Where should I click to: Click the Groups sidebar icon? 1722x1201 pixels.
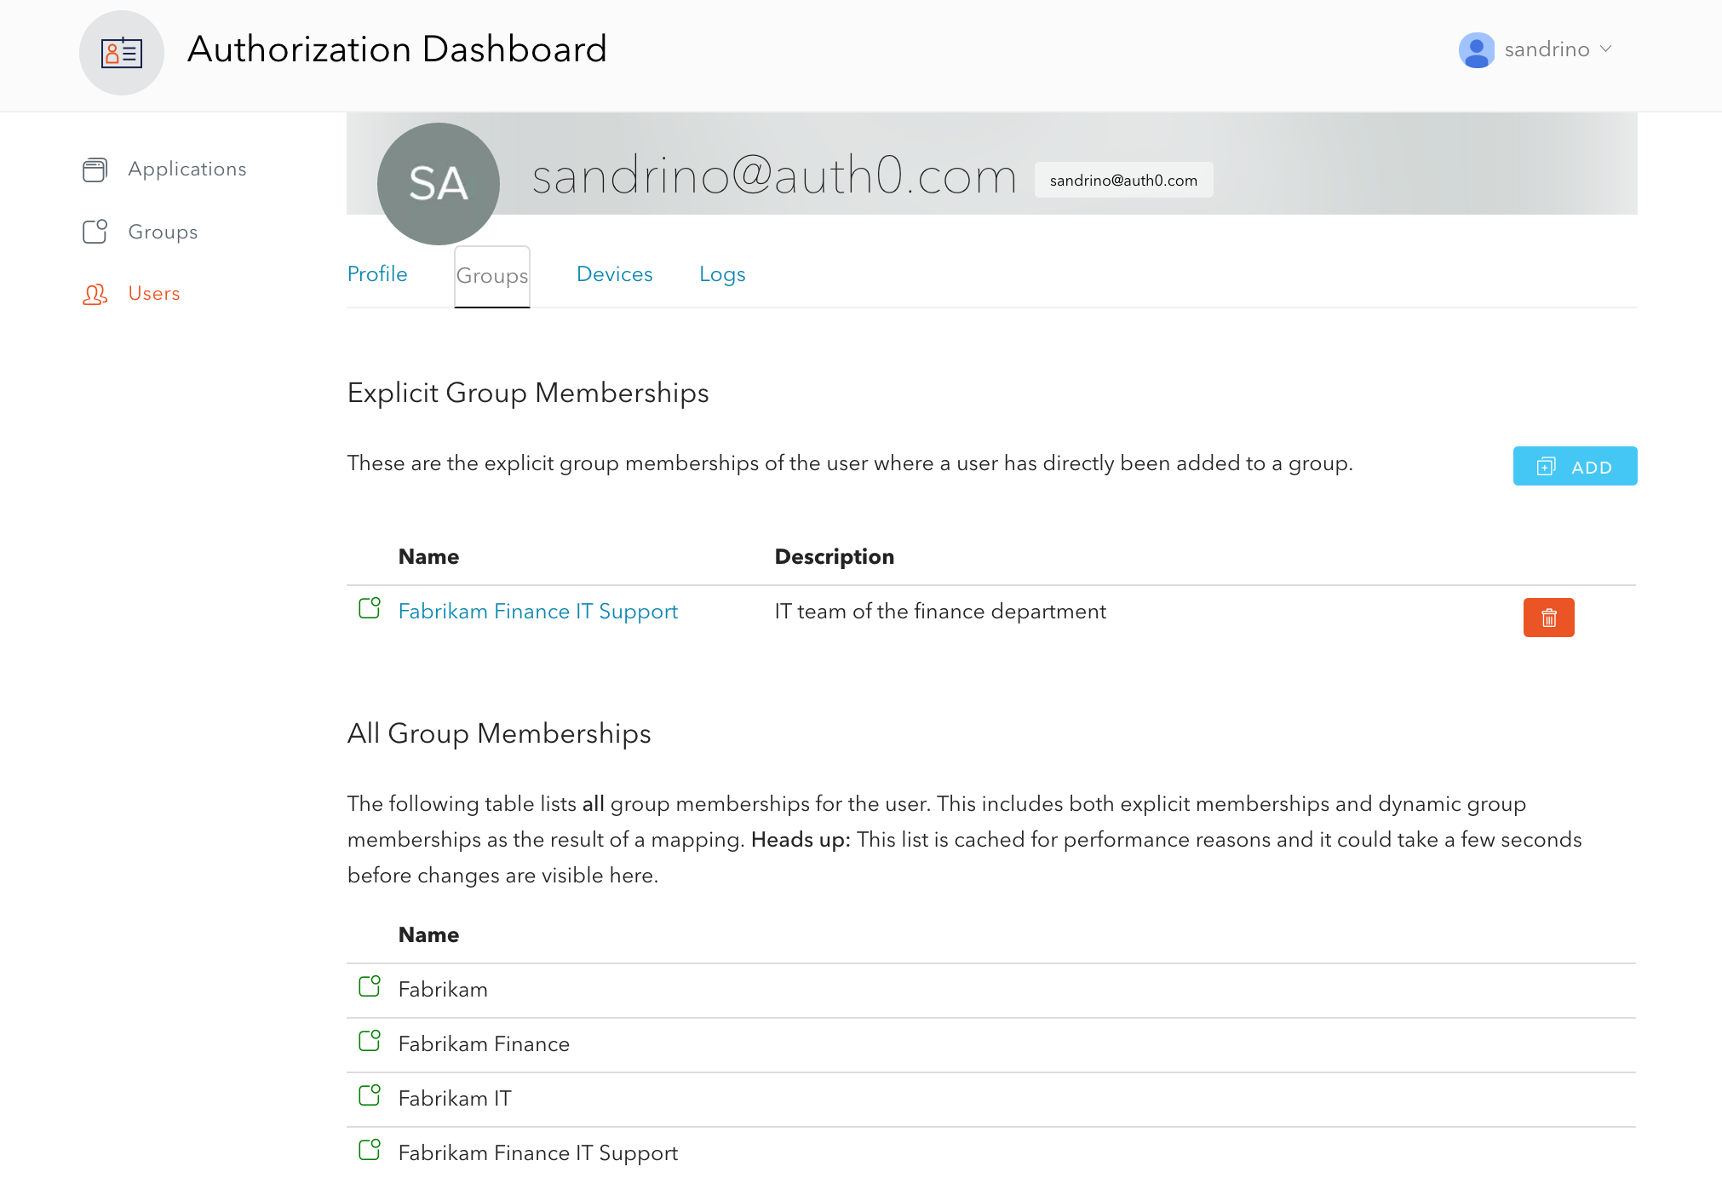95,232
